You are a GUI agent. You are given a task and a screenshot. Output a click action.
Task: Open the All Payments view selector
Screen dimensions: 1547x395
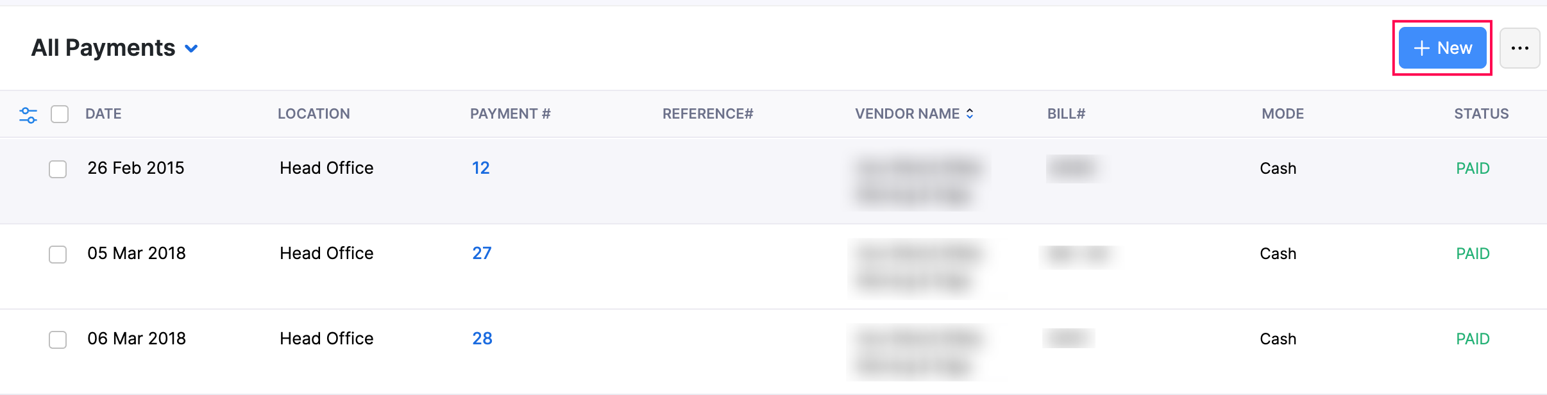103,47
